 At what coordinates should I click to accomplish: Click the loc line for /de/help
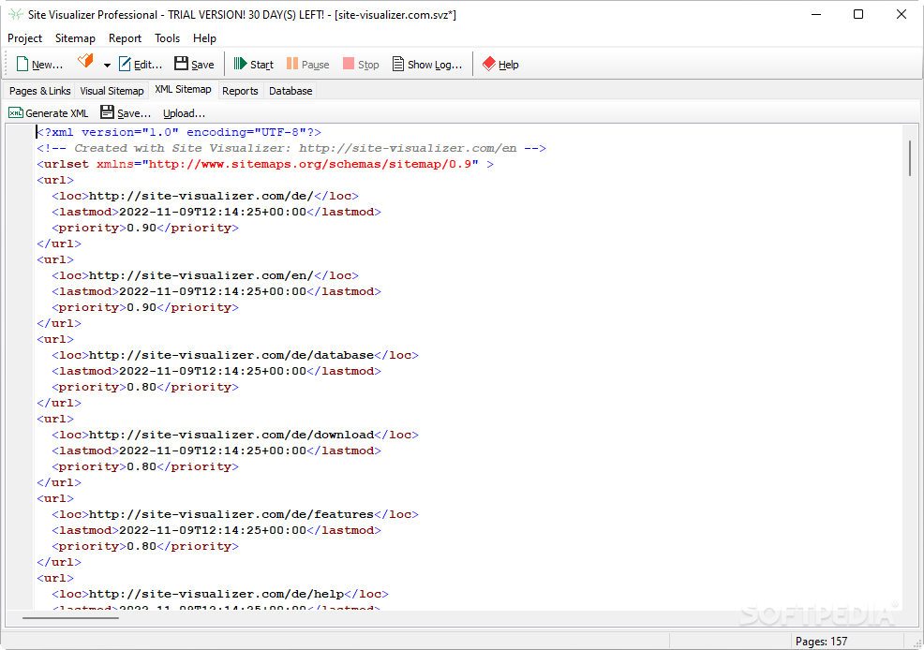220,594
